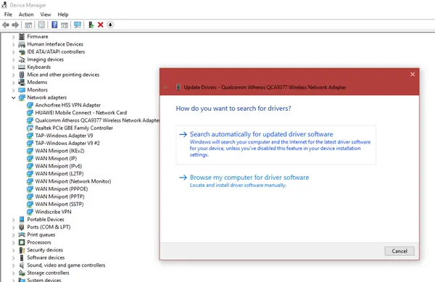Click the red X Uninstall device icon

point(101,25)
